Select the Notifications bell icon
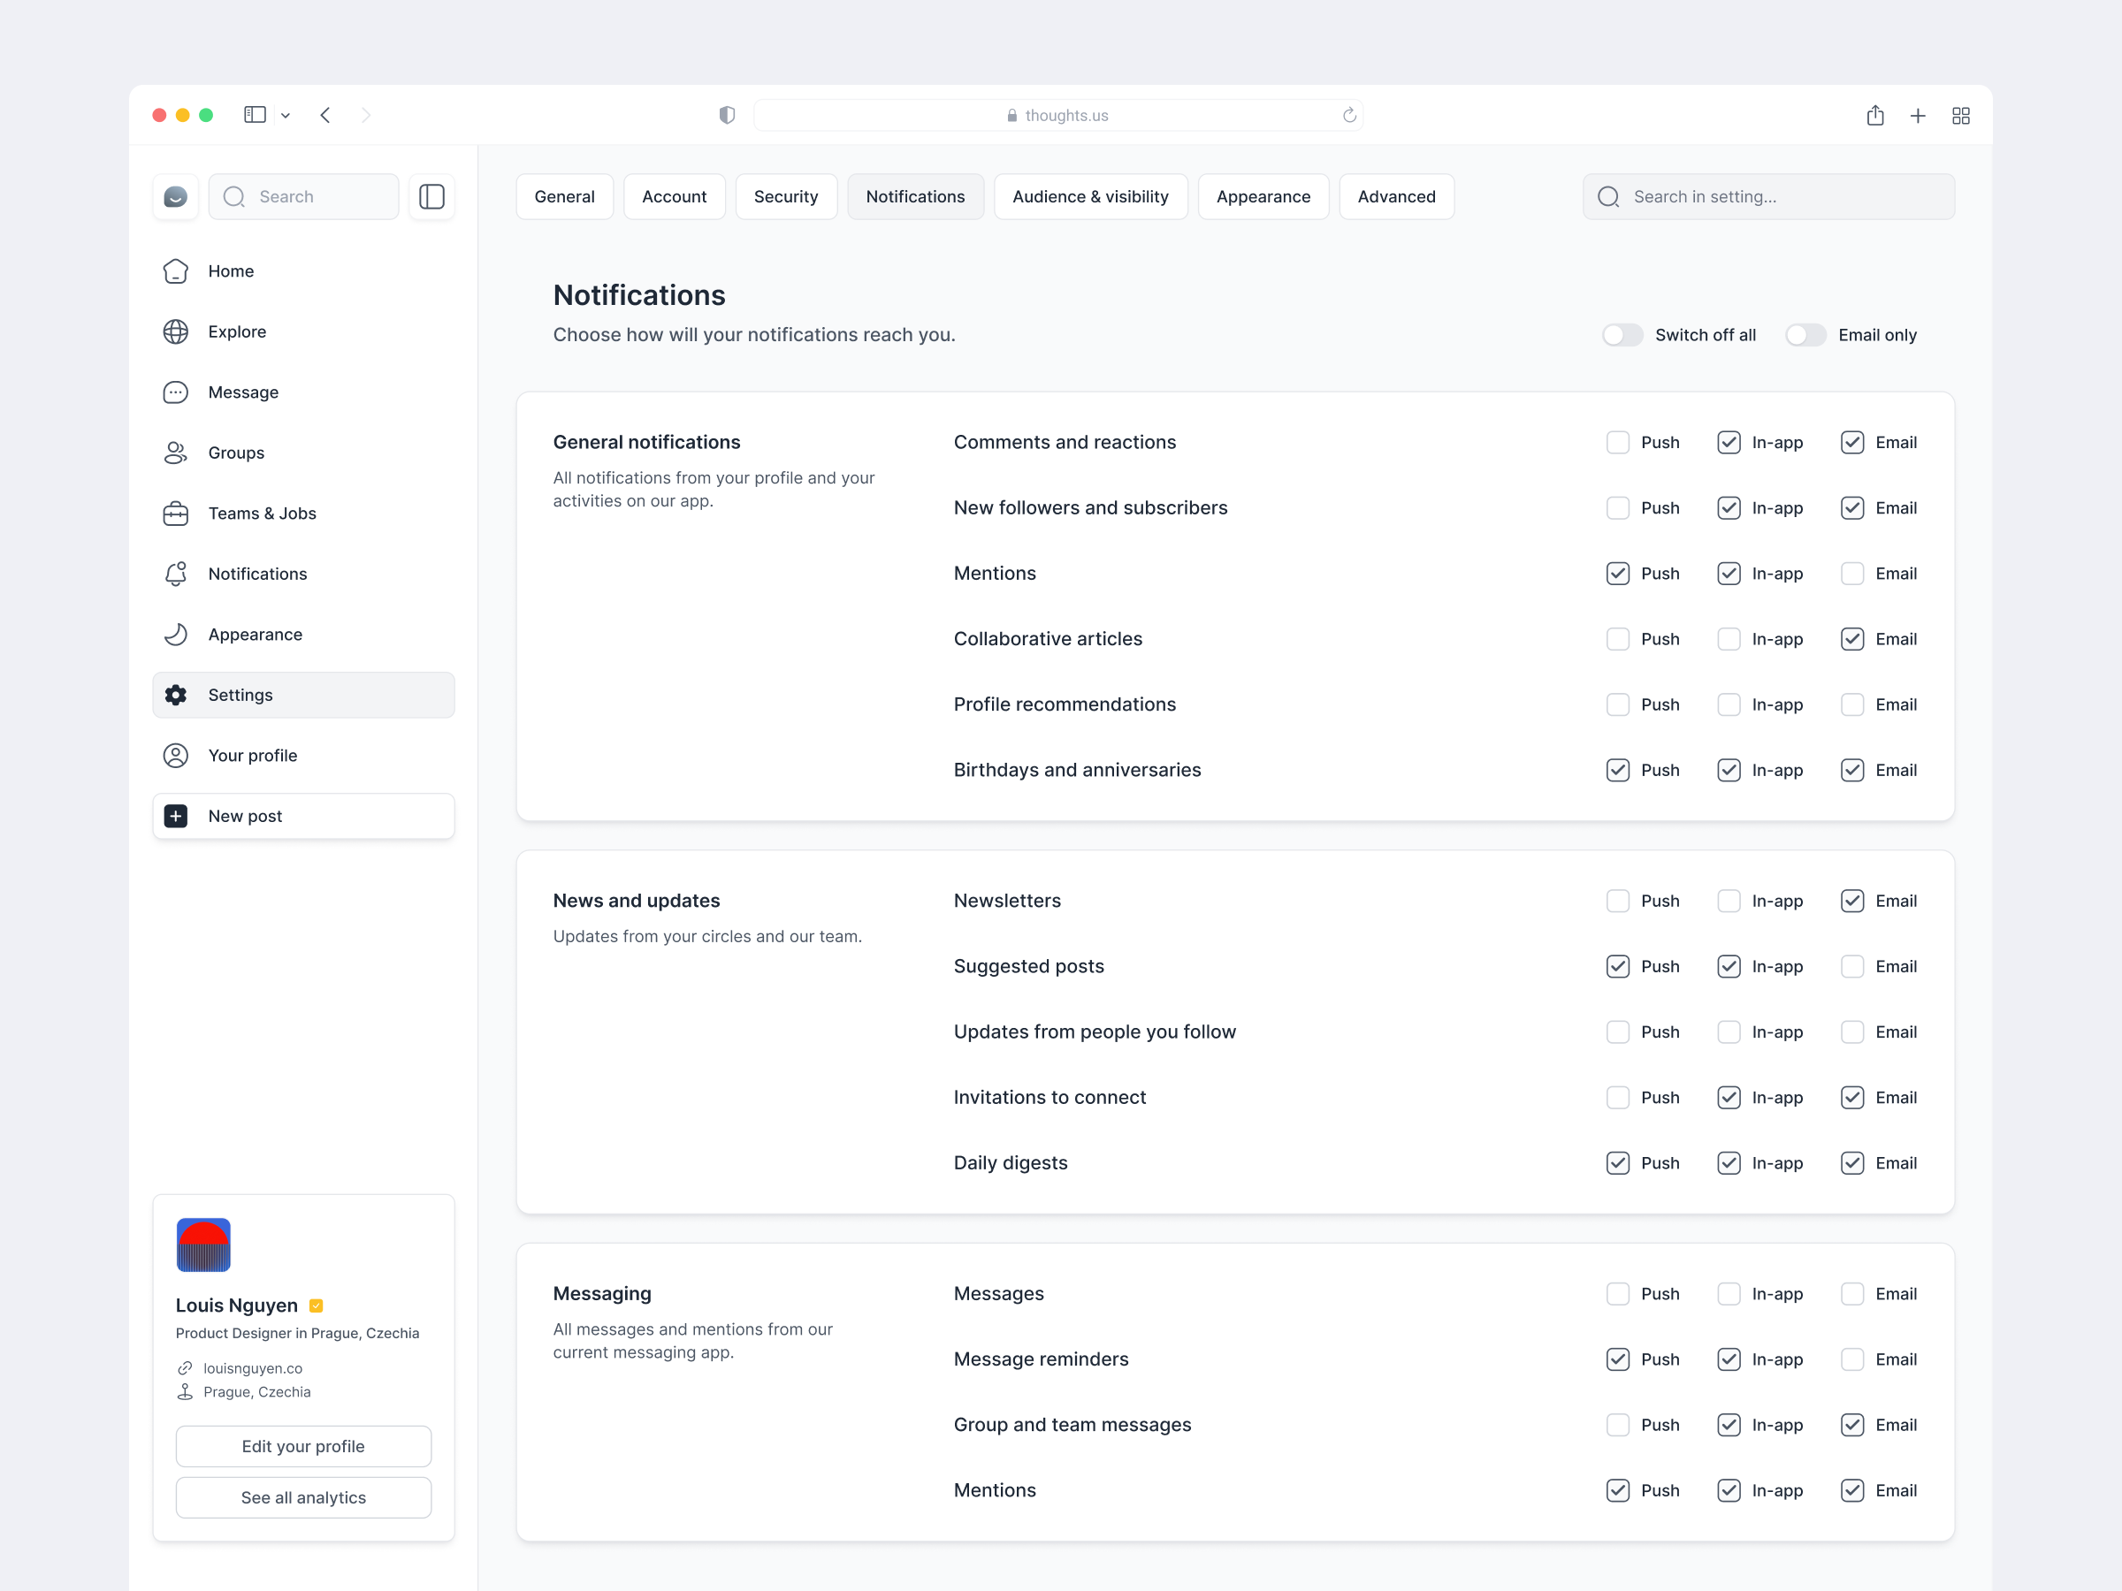This screenshot has width=2122, height=1591. (177, 574)
